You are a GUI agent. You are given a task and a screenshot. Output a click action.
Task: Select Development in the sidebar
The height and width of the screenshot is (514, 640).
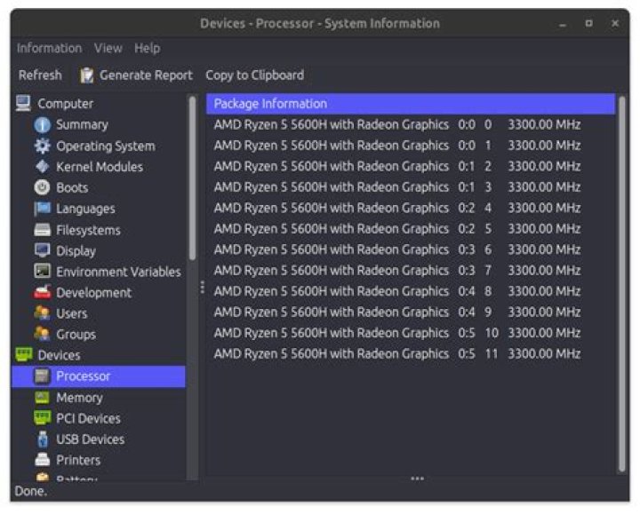pos(94,293)
